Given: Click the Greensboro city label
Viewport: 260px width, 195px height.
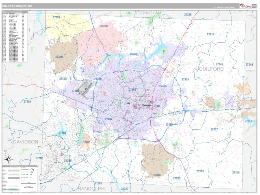Looking at the screenshot, I should [x=147, y=105].
